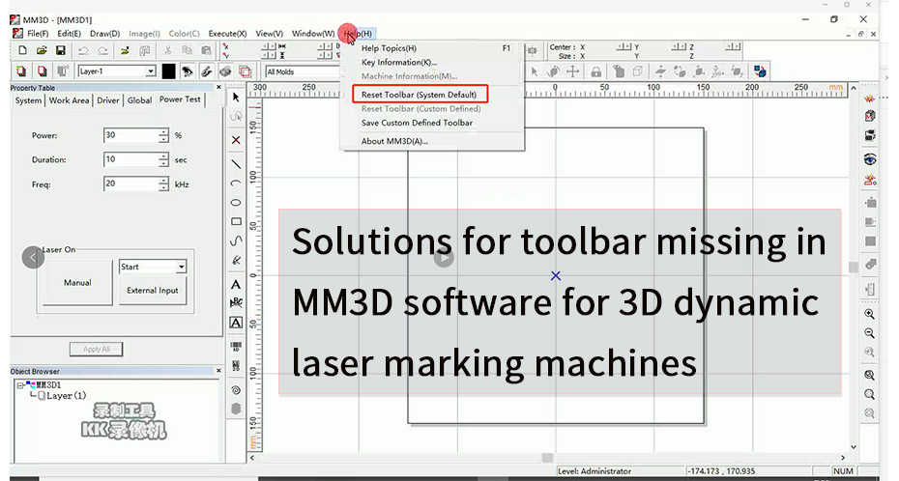
Task: Click the eye icon next to the black swatch
Action: (x=188, y=71)
